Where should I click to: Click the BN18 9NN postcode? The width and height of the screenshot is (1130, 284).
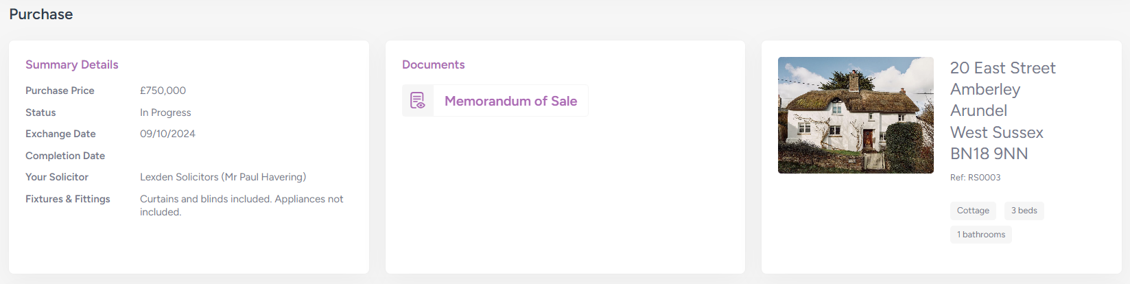989,154
